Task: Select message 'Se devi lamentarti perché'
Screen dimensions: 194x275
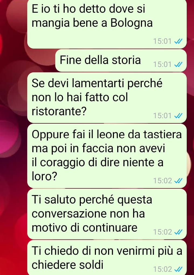Action: (107, 98)
